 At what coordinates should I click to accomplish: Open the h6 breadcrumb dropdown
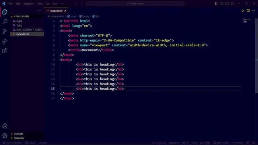pyautogui.click(x=96, y=17)
